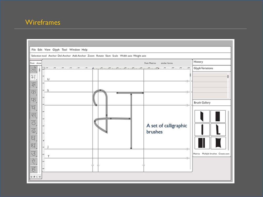
Task: Click the Font label in glyph panel
Action: coord(32,63)
